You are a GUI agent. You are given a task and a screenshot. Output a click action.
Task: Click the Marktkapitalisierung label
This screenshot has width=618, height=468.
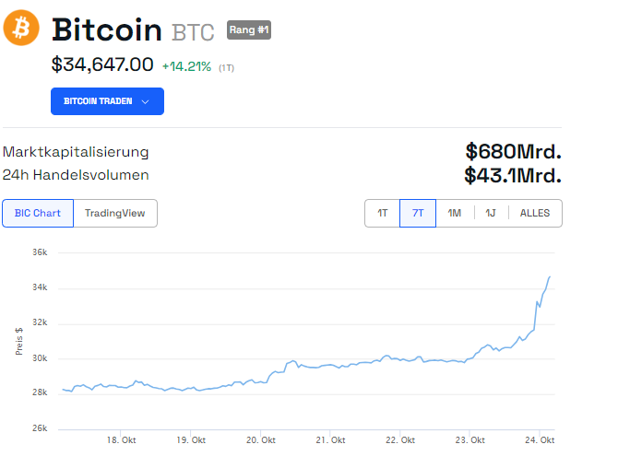(76, 152)
